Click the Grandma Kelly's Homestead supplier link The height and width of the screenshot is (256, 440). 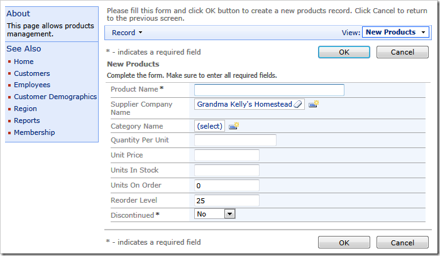[x=245, y=104]
